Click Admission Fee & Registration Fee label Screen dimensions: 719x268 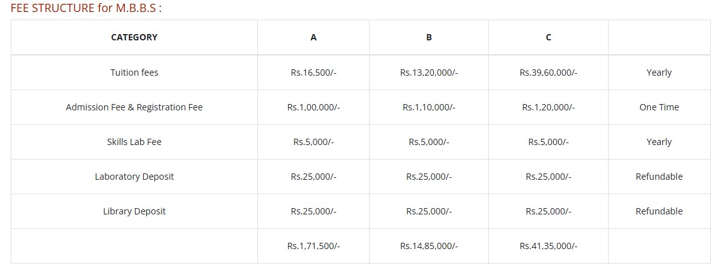click(x=134, y=107)
